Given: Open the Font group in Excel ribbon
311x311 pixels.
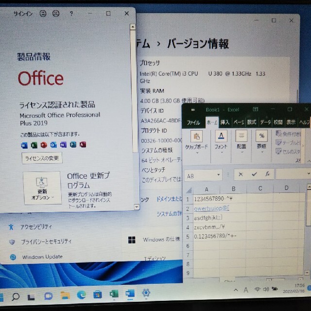Looking at the screenshot, I should pyautogui.click(x=221, y=142).
